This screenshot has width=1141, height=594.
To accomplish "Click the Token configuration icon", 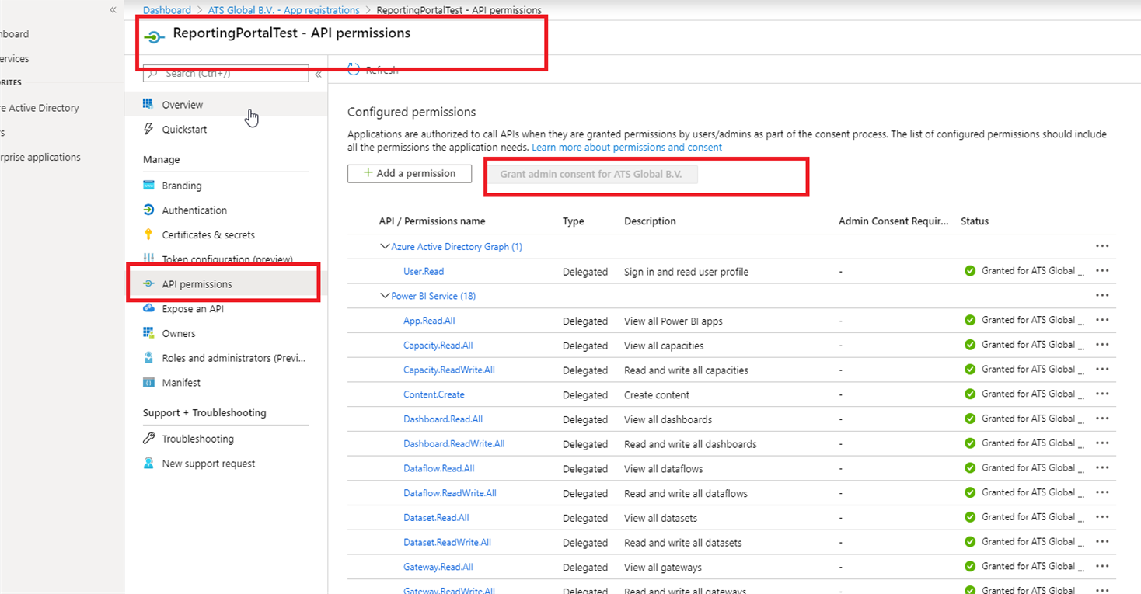I will 148,259.
